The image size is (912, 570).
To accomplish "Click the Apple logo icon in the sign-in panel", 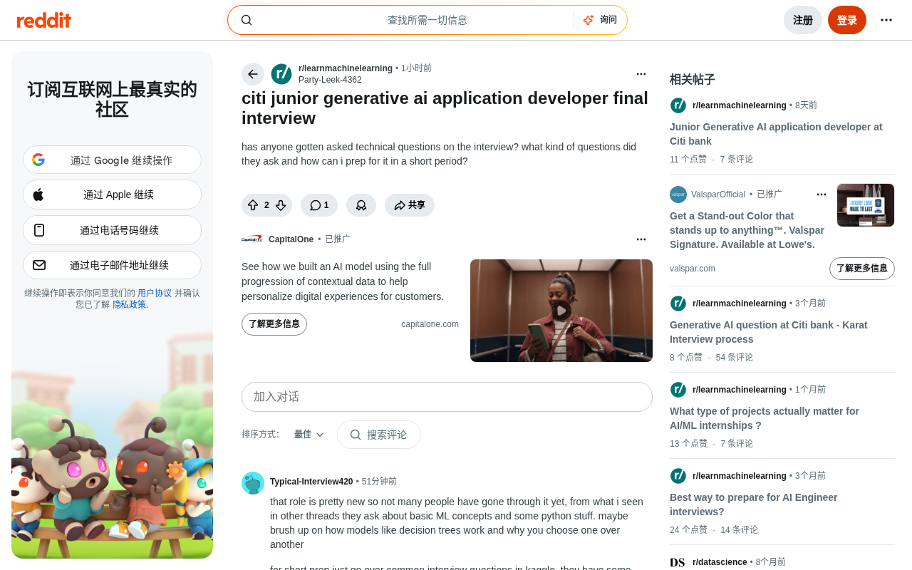I will (x=38, y=195).
